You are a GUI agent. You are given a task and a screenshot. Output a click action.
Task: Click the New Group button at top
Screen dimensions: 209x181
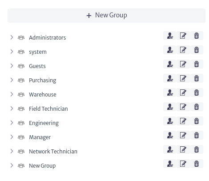(x=106, y=16)
